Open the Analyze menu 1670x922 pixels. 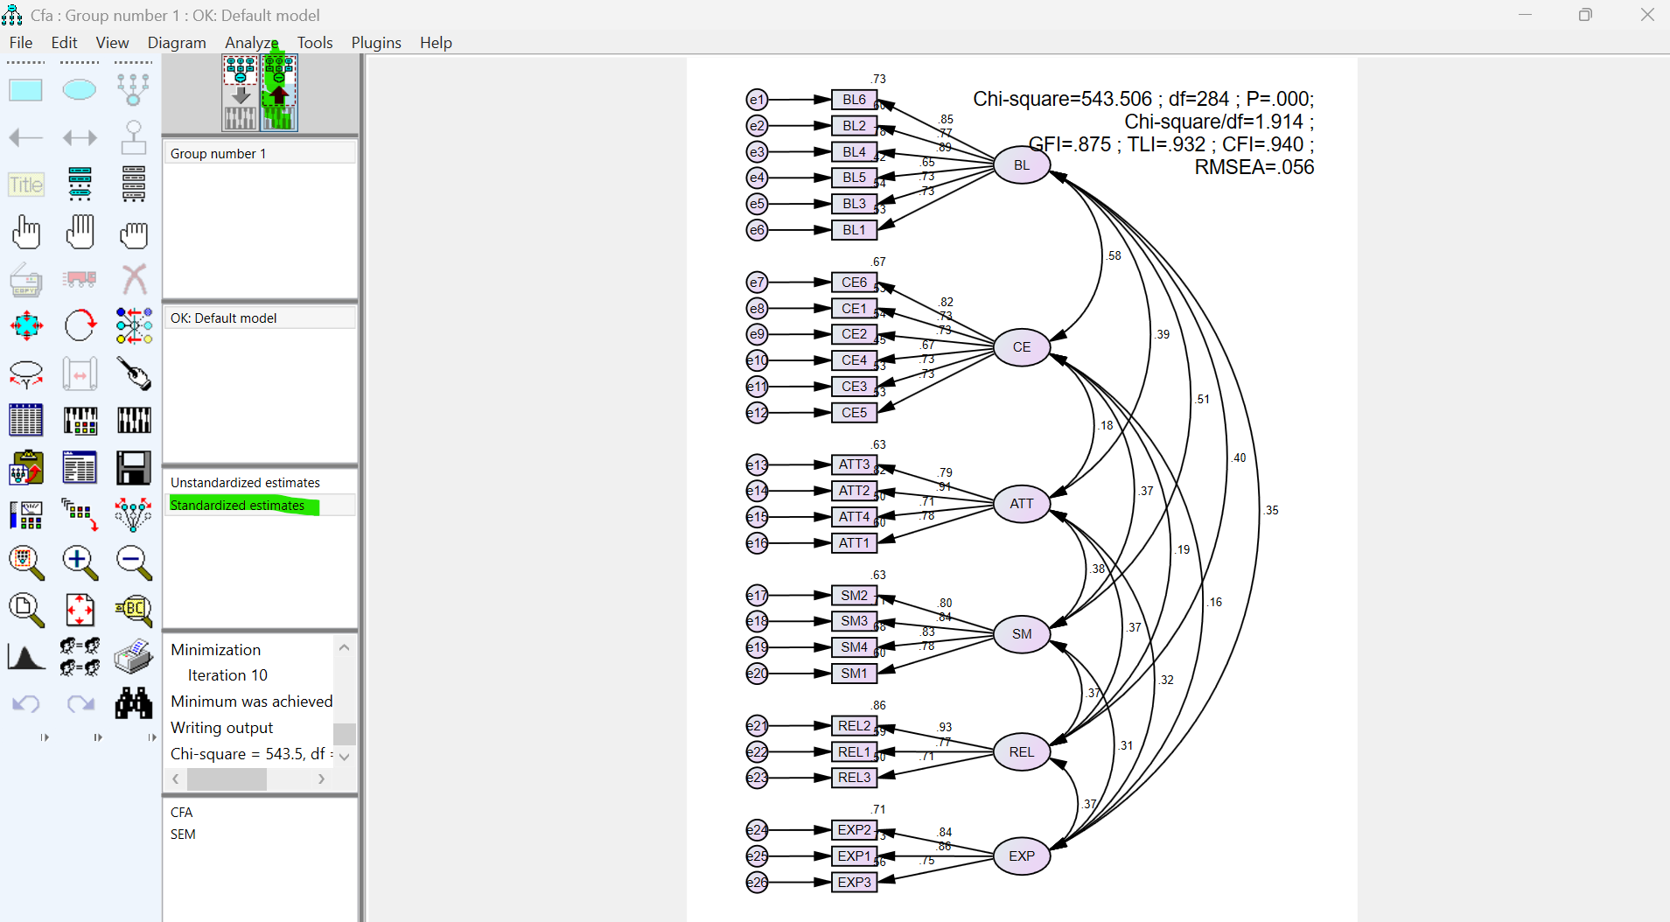click(x=252, y=42)
